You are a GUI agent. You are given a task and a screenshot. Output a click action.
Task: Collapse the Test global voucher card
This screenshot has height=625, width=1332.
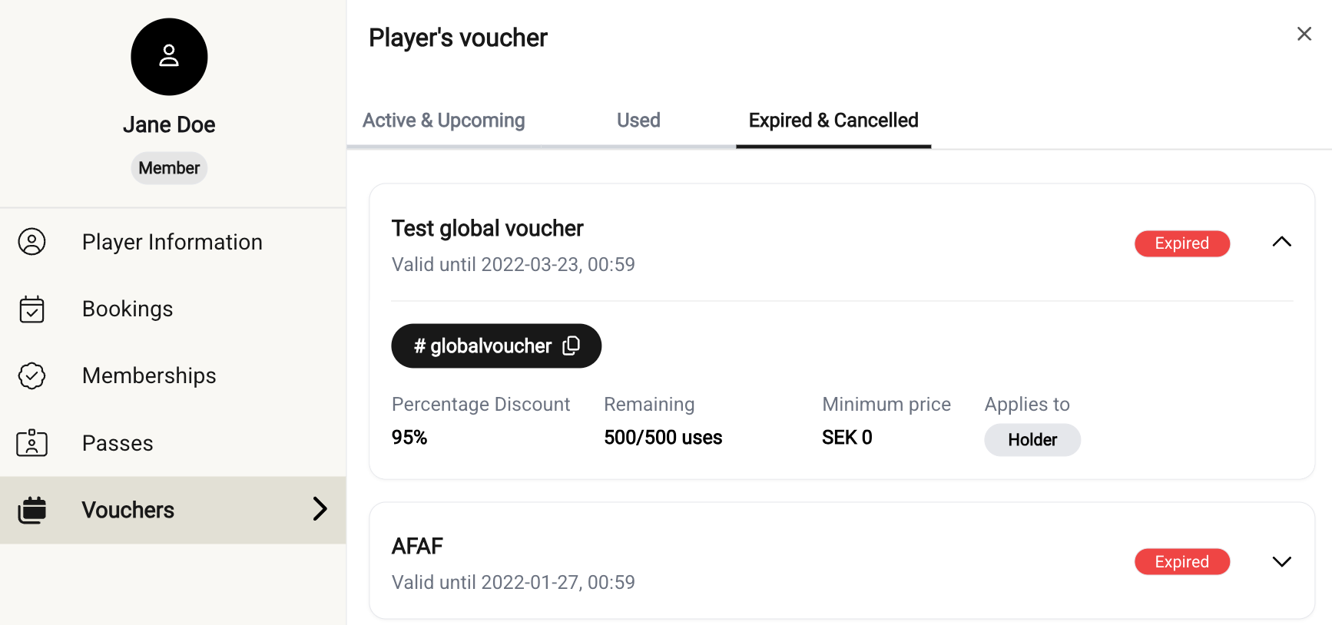(1281, 243)
